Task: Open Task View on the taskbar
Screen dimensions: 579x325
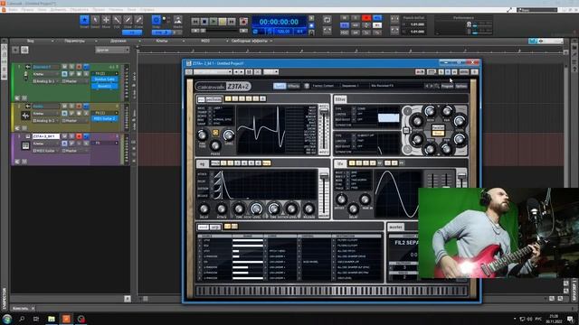Action: pyautogui.click(x=36, y=319)
